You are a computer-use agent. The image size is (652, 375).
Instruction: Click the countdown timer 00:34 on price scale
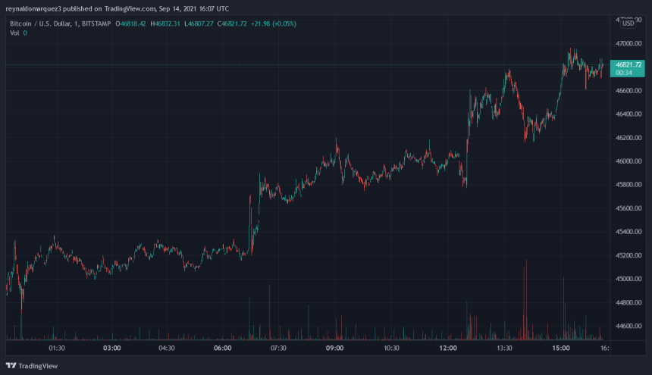point(623,73)
